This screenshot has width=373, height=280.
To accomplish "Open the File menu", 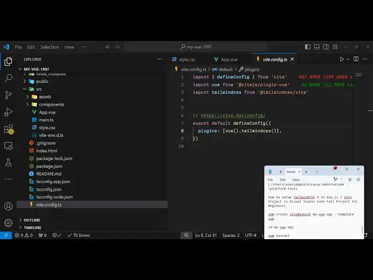I will [18, 47].
